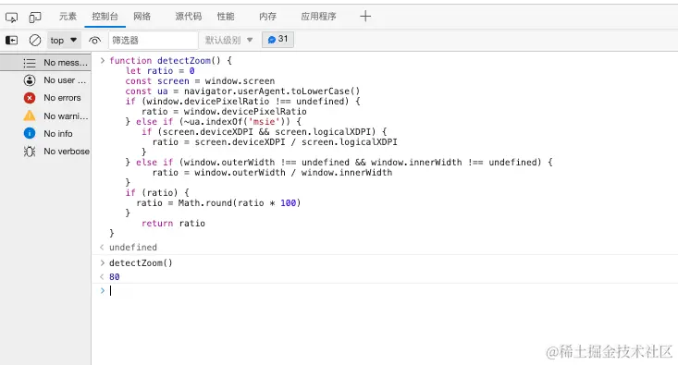Click the const ua navigator.userAgent line
This screenshot has width=678, height=365.
coord(242,91)
